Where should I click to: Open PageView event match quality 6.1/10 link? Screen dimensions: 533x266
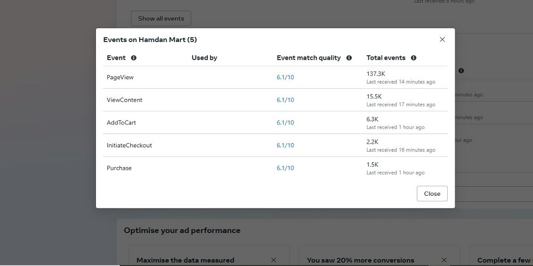[x=285, y=78]
